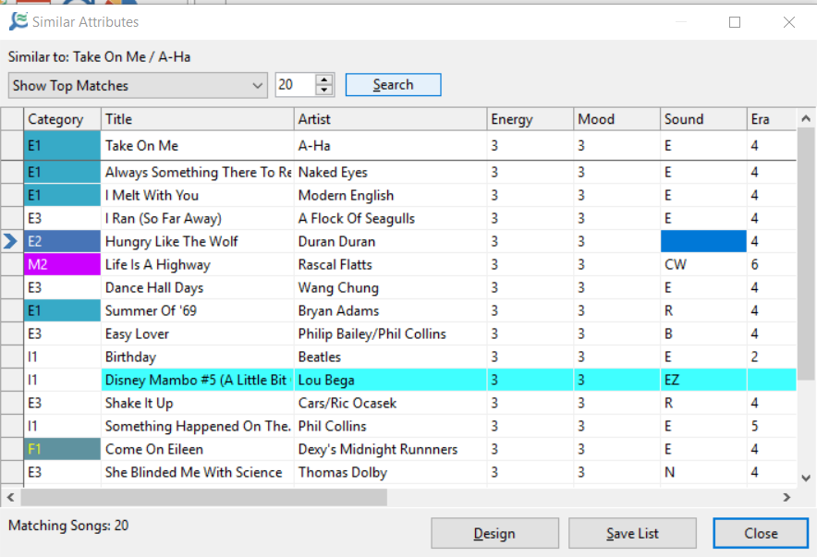Click the CW sound cell
817x557 pixels.
pyautogui.click(x=703, y=264)
